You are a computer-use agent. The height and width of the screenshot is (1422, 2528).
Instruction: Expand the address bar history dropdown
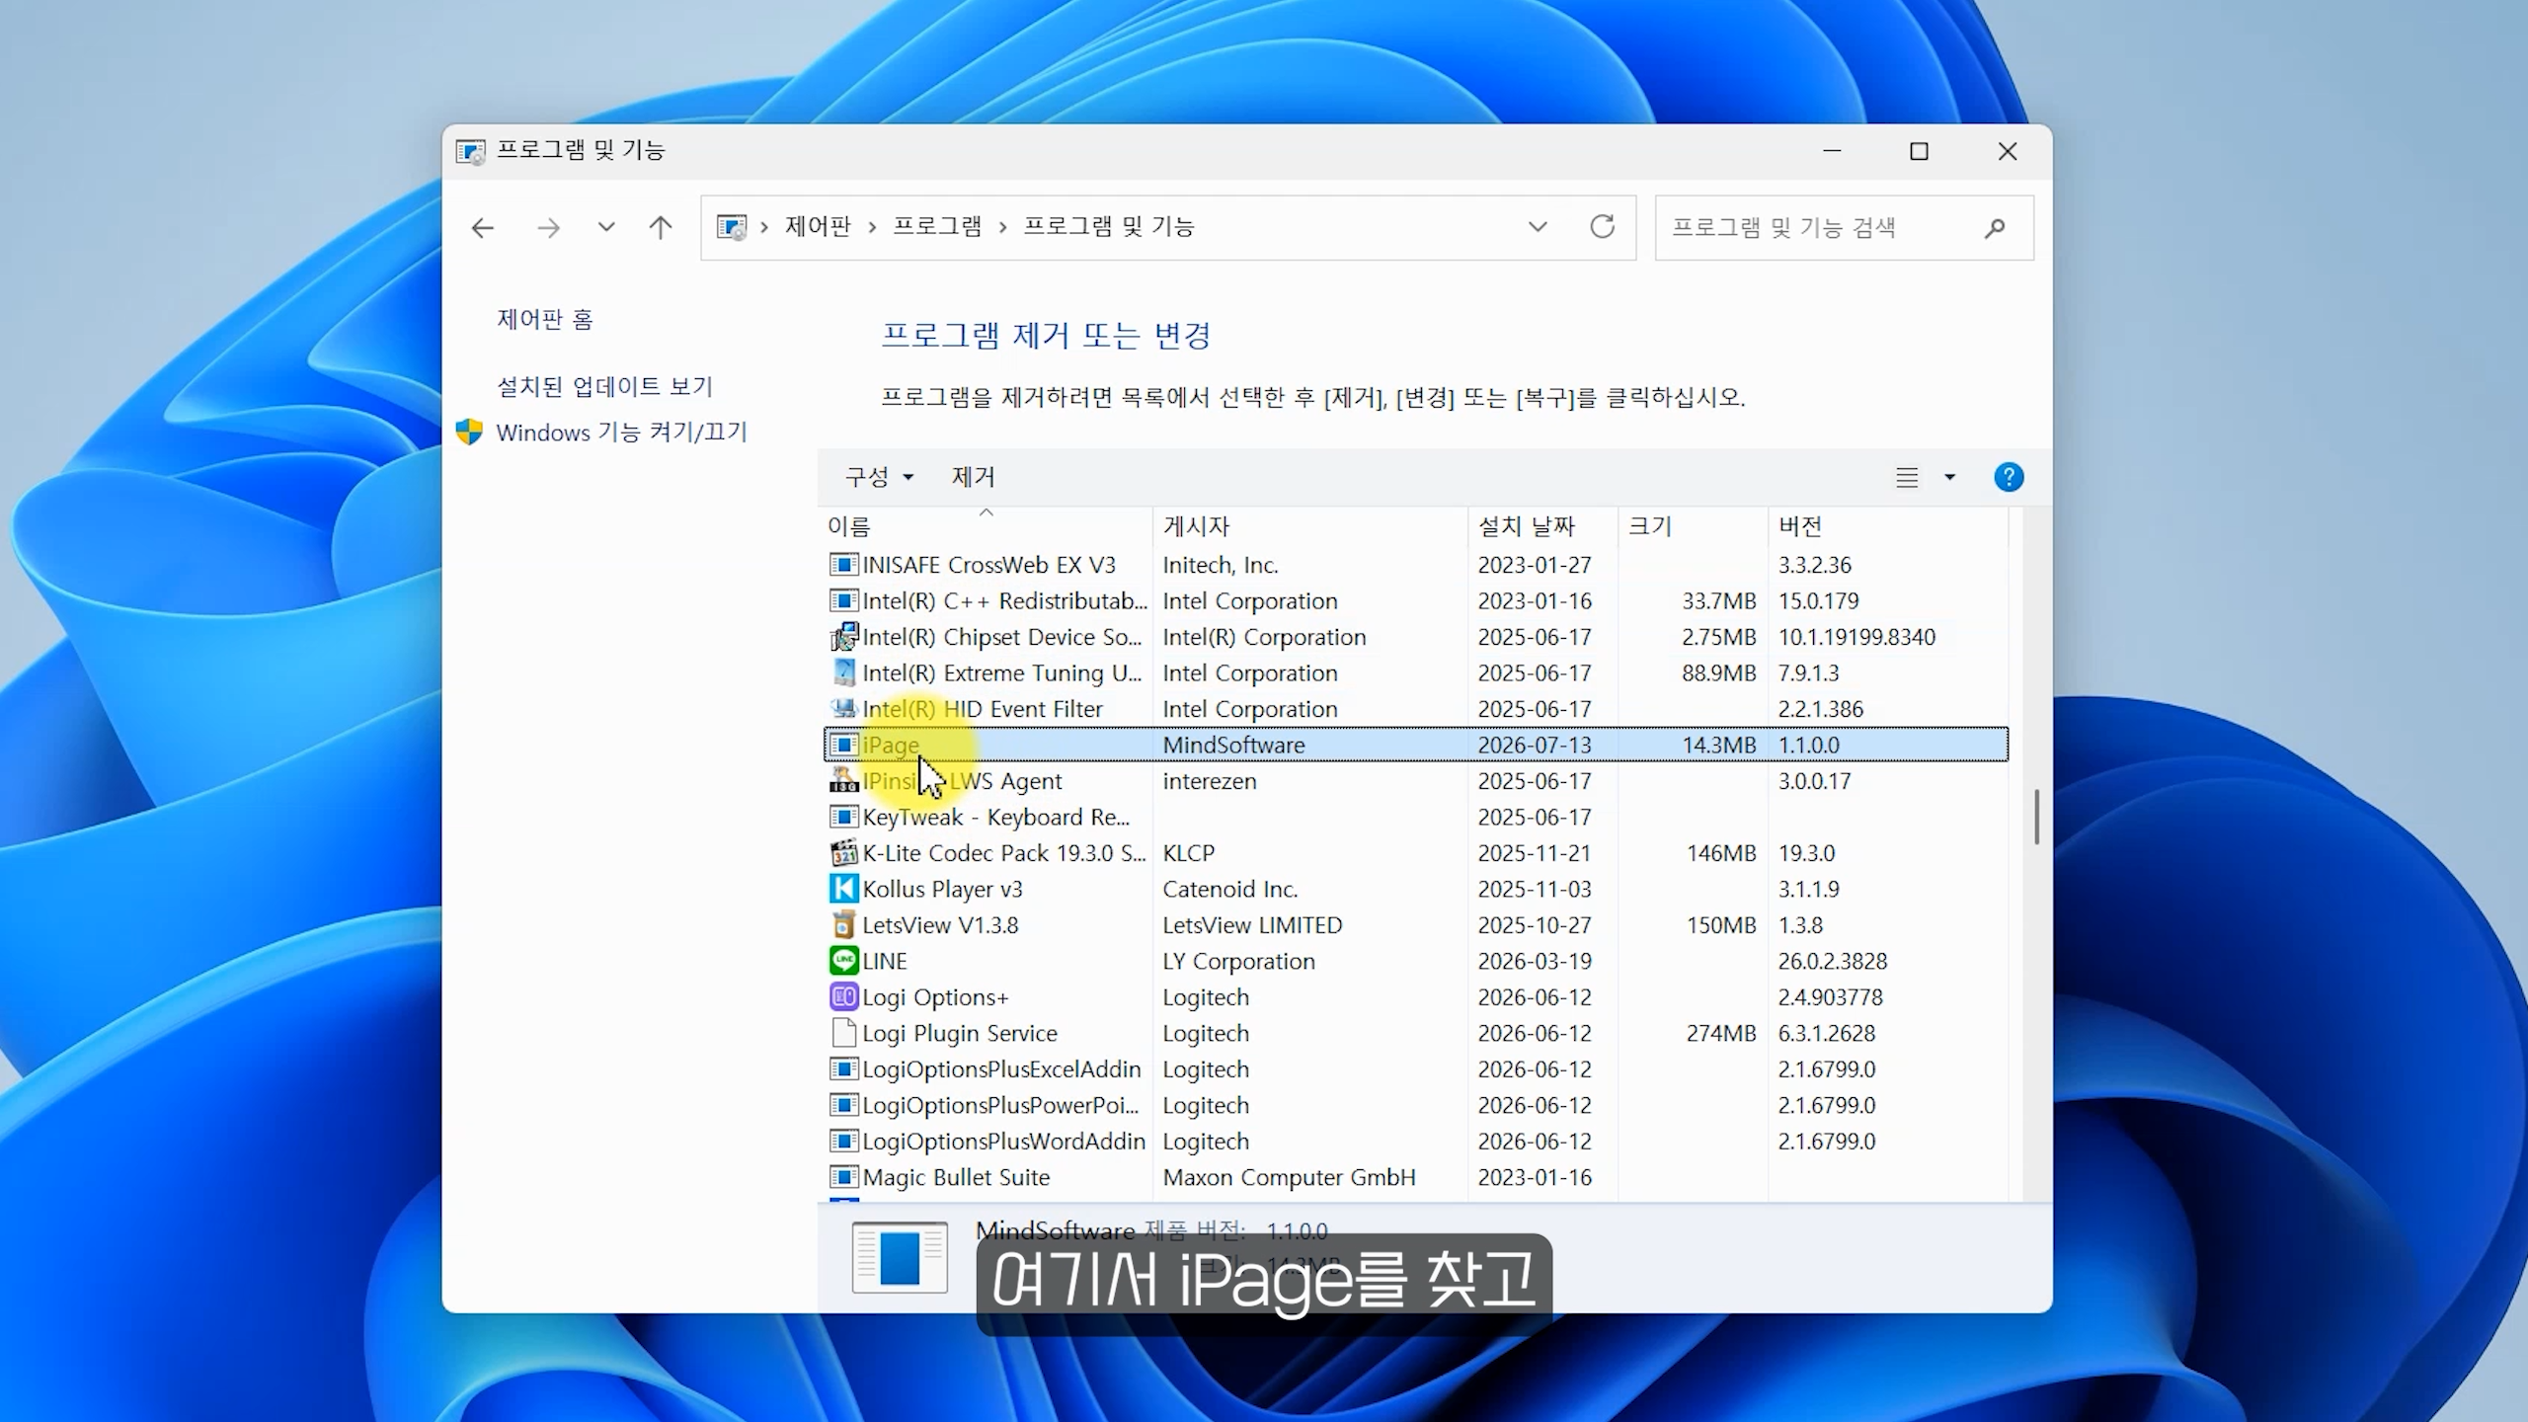pyautogui.click(x=1538, y=227)
